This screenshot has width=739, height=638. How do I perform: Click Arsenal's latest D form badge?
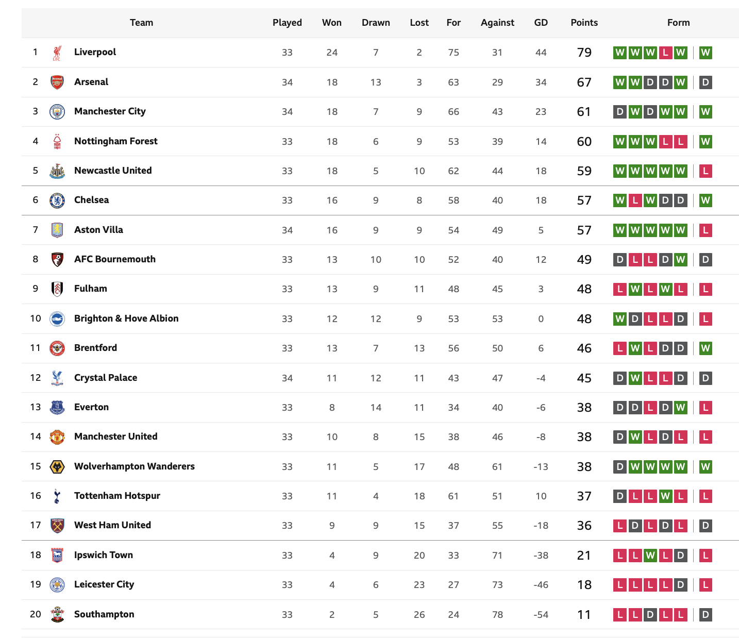point(706,82)
